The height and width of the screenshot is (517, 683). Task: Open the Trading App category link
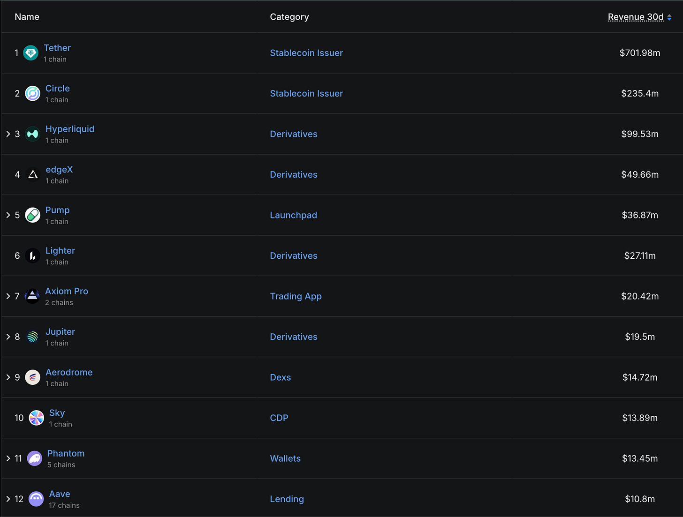pyautogui.click(x=296, y=296)
